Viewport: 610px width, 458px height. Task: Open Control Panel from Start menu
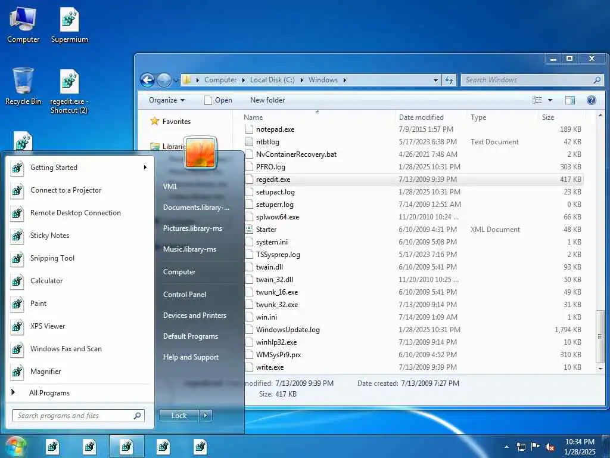[x=185, y=295]
